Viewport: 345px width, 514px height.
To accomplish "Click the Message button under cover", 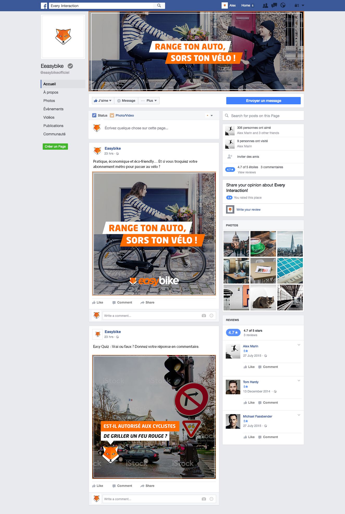I will coord(126,101).
